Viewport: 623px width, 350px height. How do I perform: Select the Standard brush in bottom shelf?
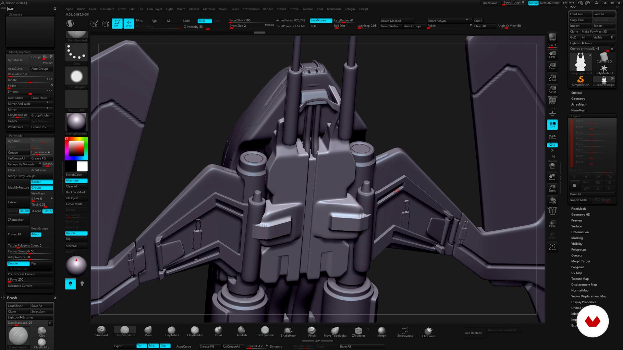101,332
